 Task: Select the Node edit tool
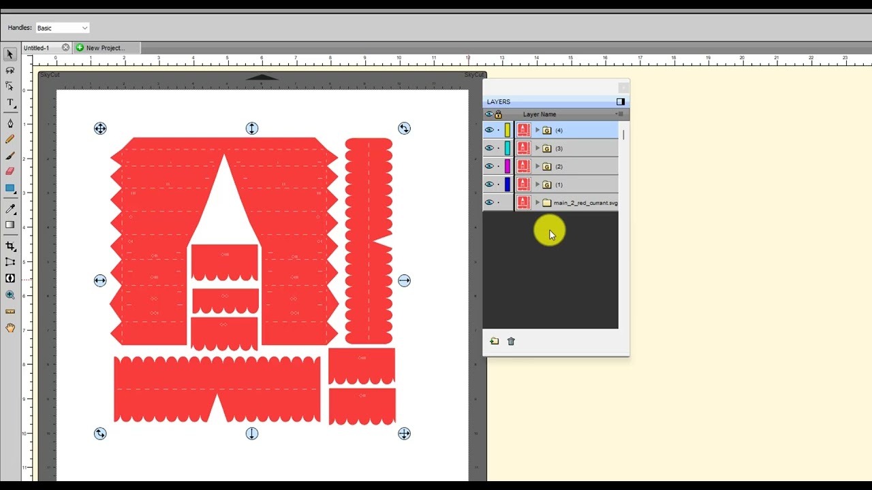point(10,86)
